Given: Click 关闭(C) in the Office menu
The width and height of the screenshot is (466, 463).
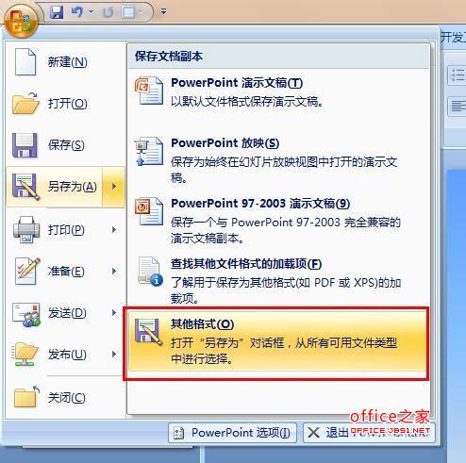Looking at the screenshot, I should 65,398.
